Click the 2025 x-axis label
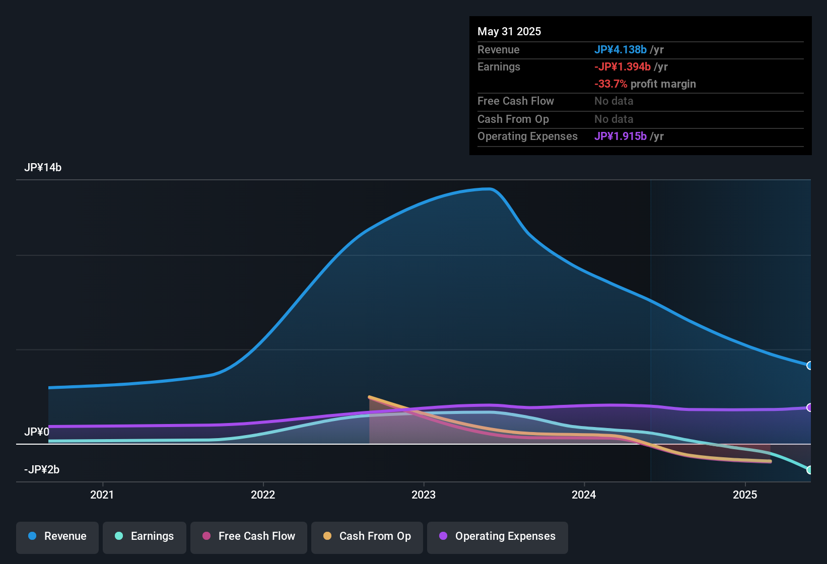The width and height of the screenshot is (827, 564). pos(745,495)
